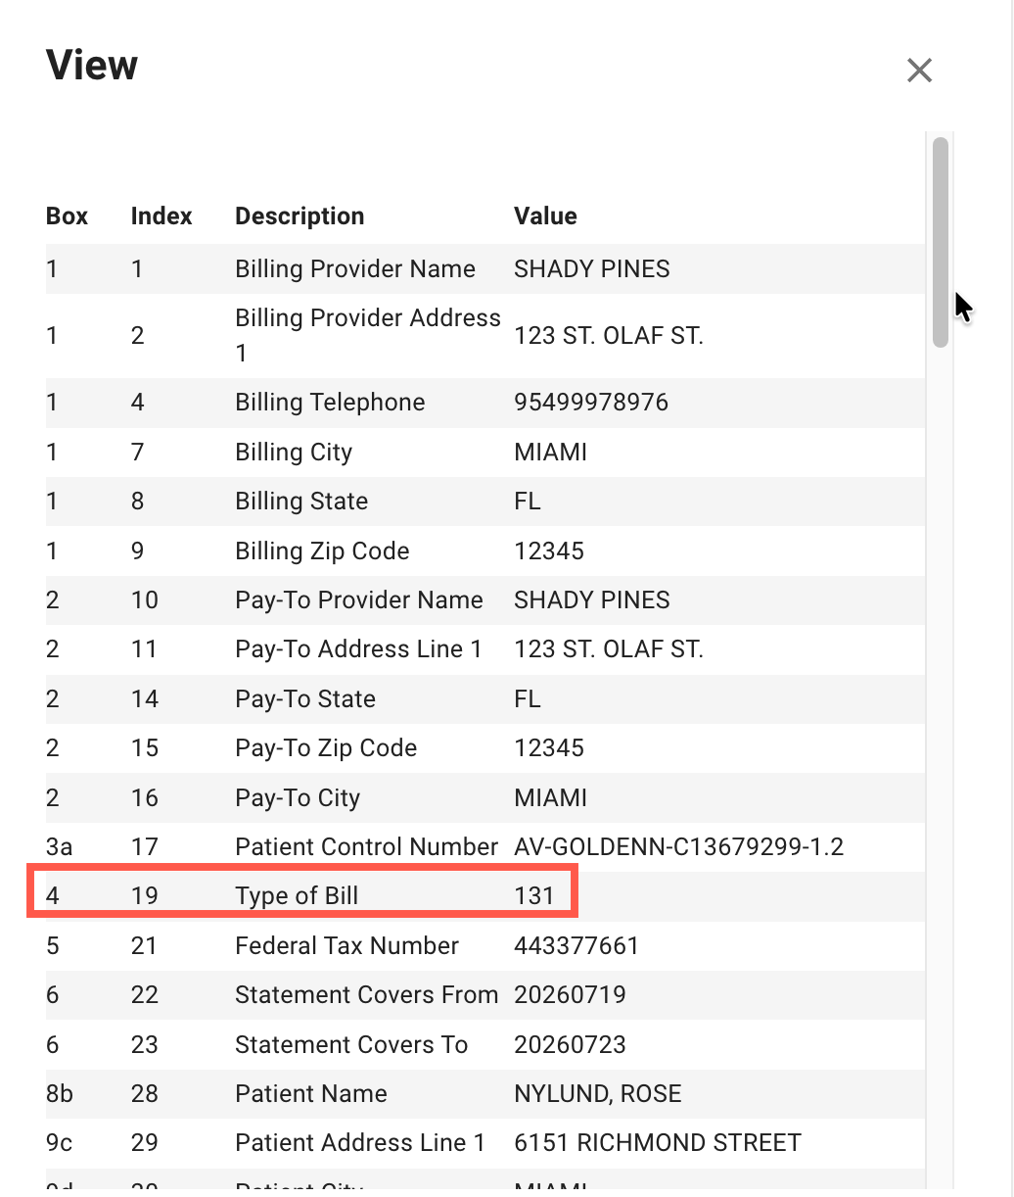
Task: Click the Billing Telephone value 95499978976
Action: pyautogui.click(x=591, y=403)
